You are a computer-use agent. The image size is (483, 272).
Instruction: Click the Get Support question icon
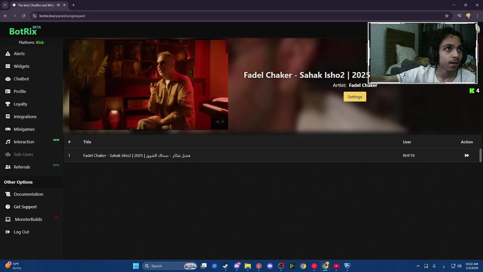pyautogui.click(x=8, y=207)
